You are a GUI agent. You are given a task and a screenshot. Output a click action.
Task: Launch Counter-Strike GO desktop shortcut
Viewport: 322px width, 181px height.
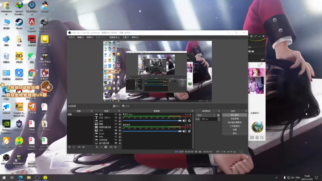tap(19, 110)
